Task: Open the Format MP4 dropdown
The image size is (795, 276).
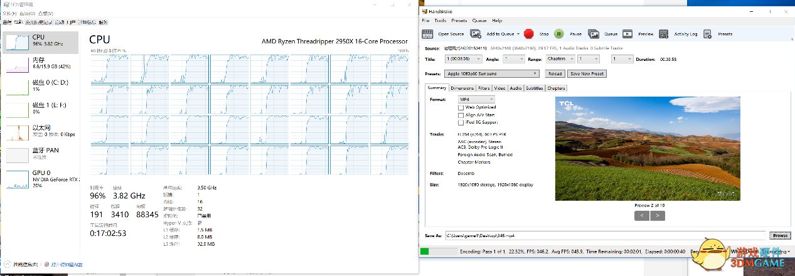Action: (x=476, y=100)
